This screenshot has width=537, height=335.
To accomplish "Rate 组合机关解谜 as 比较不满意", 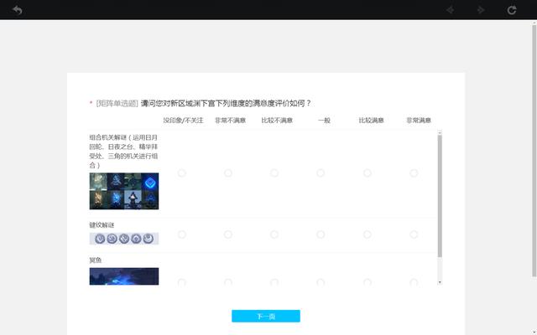I will click(274, 173).
